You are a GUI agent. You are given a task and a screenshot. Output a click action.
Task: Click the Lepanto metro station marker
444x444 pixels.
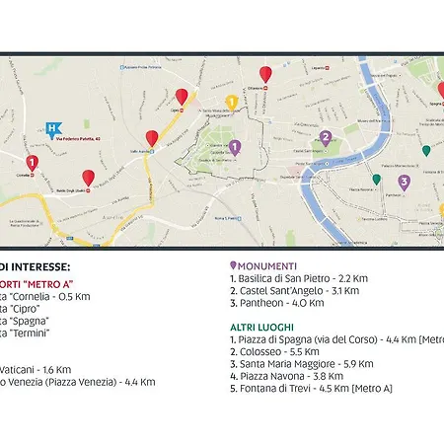328,68
